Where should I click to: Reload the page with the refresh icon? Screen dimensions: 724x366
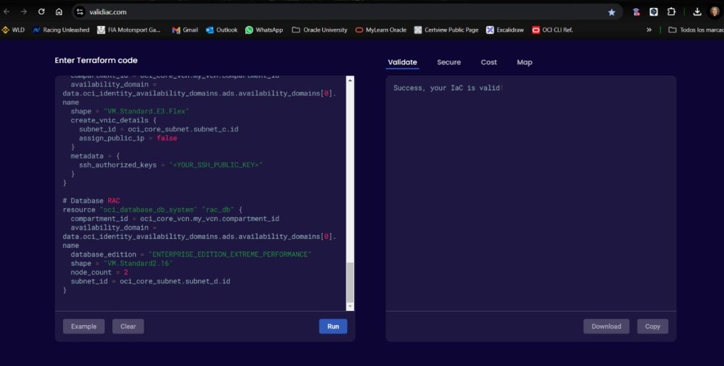[x=42, y=11]
